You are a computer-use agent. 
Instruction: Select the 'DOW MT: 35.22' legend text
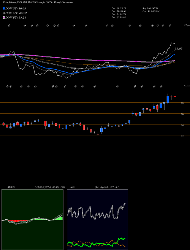(x=16, y=13)
